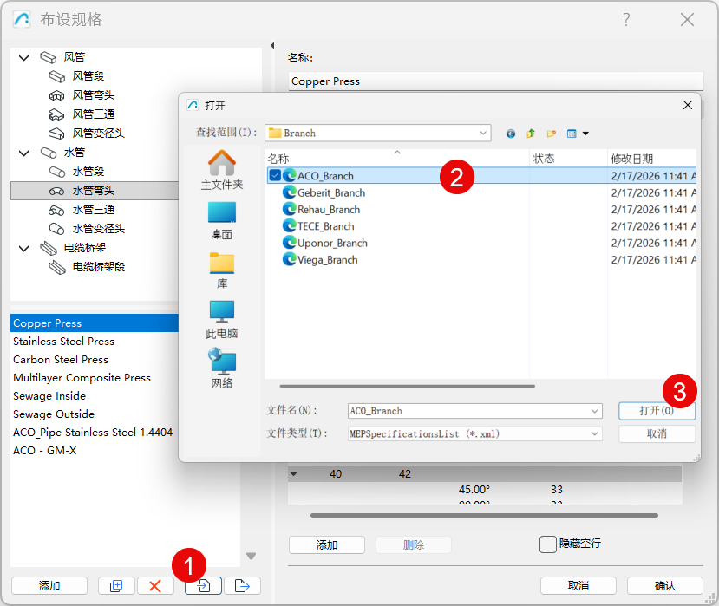This screenshot has width=719, height=606.
Task: Select ACO_Pipe Stainless Steel 1.4404
Action: (93, 433)
